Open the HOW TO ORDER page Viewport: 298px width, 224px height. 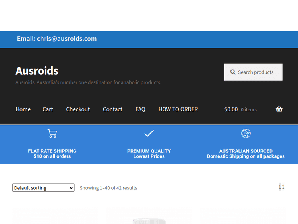click(178, 109)
